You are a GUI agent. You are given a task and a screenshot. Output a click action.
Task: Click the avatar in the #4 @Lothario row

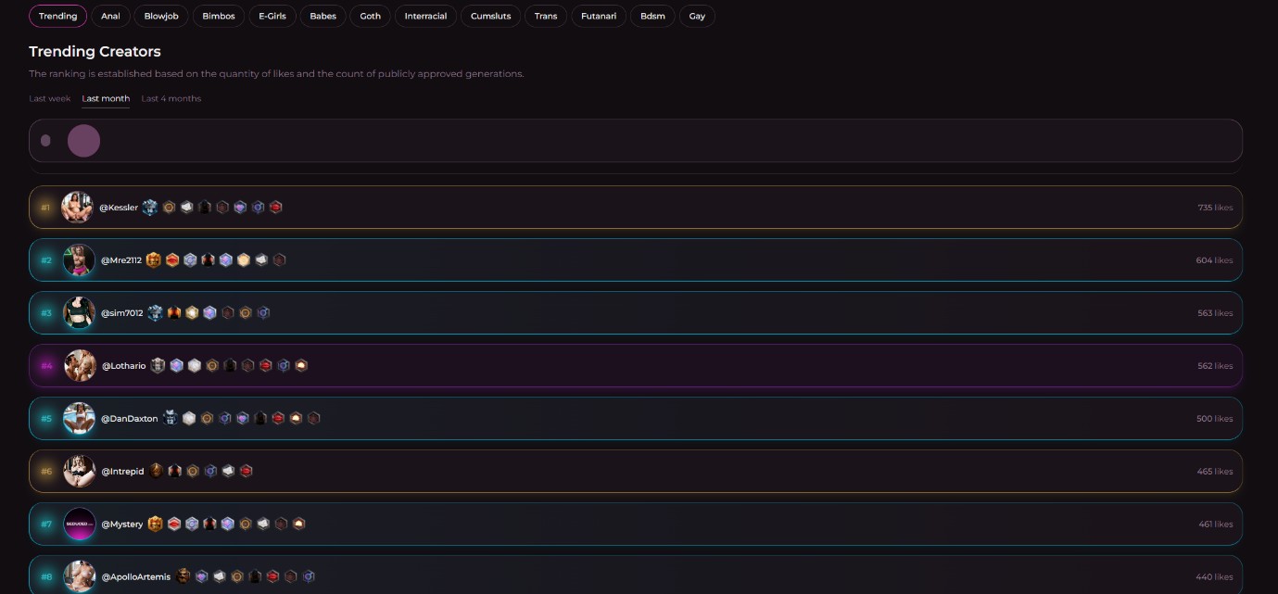pyautogui.click(x=81, y=366)
